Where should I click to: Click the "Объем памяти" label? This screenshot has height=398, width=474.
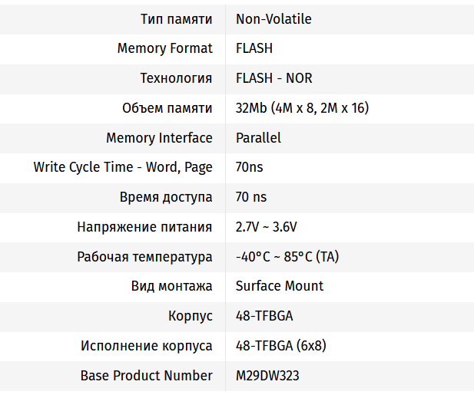click(167, 108)
